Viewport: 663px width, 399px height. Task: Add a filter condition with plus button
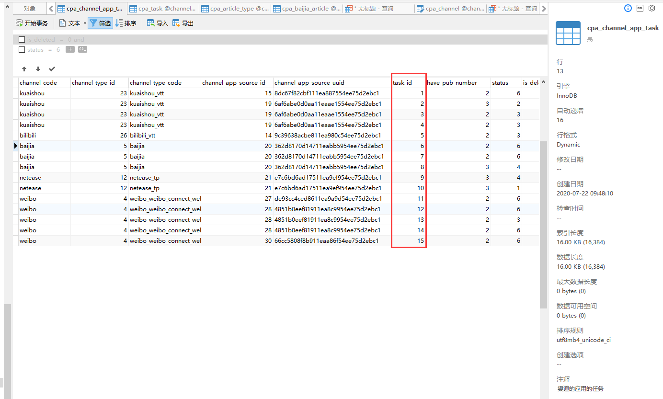click(x=70, y=49)
